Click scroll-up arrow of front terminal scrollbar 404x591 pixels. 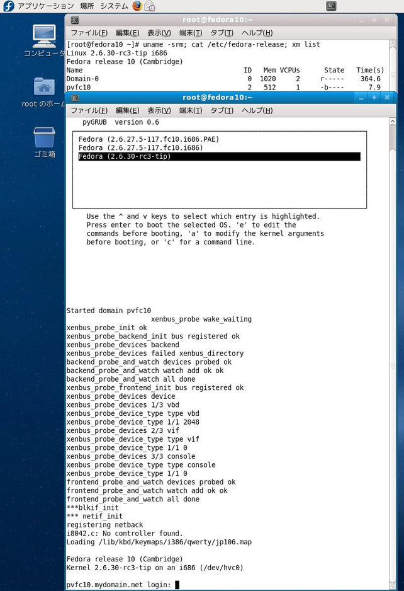click(x=392, y=122)
